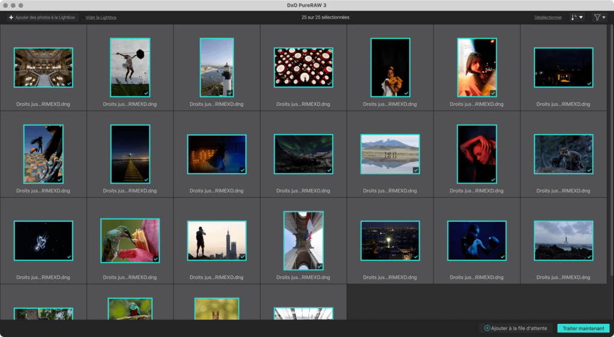Click the Traiter maintenant button
This screenshot has height=337, width=614.
[x=583, y=329]
